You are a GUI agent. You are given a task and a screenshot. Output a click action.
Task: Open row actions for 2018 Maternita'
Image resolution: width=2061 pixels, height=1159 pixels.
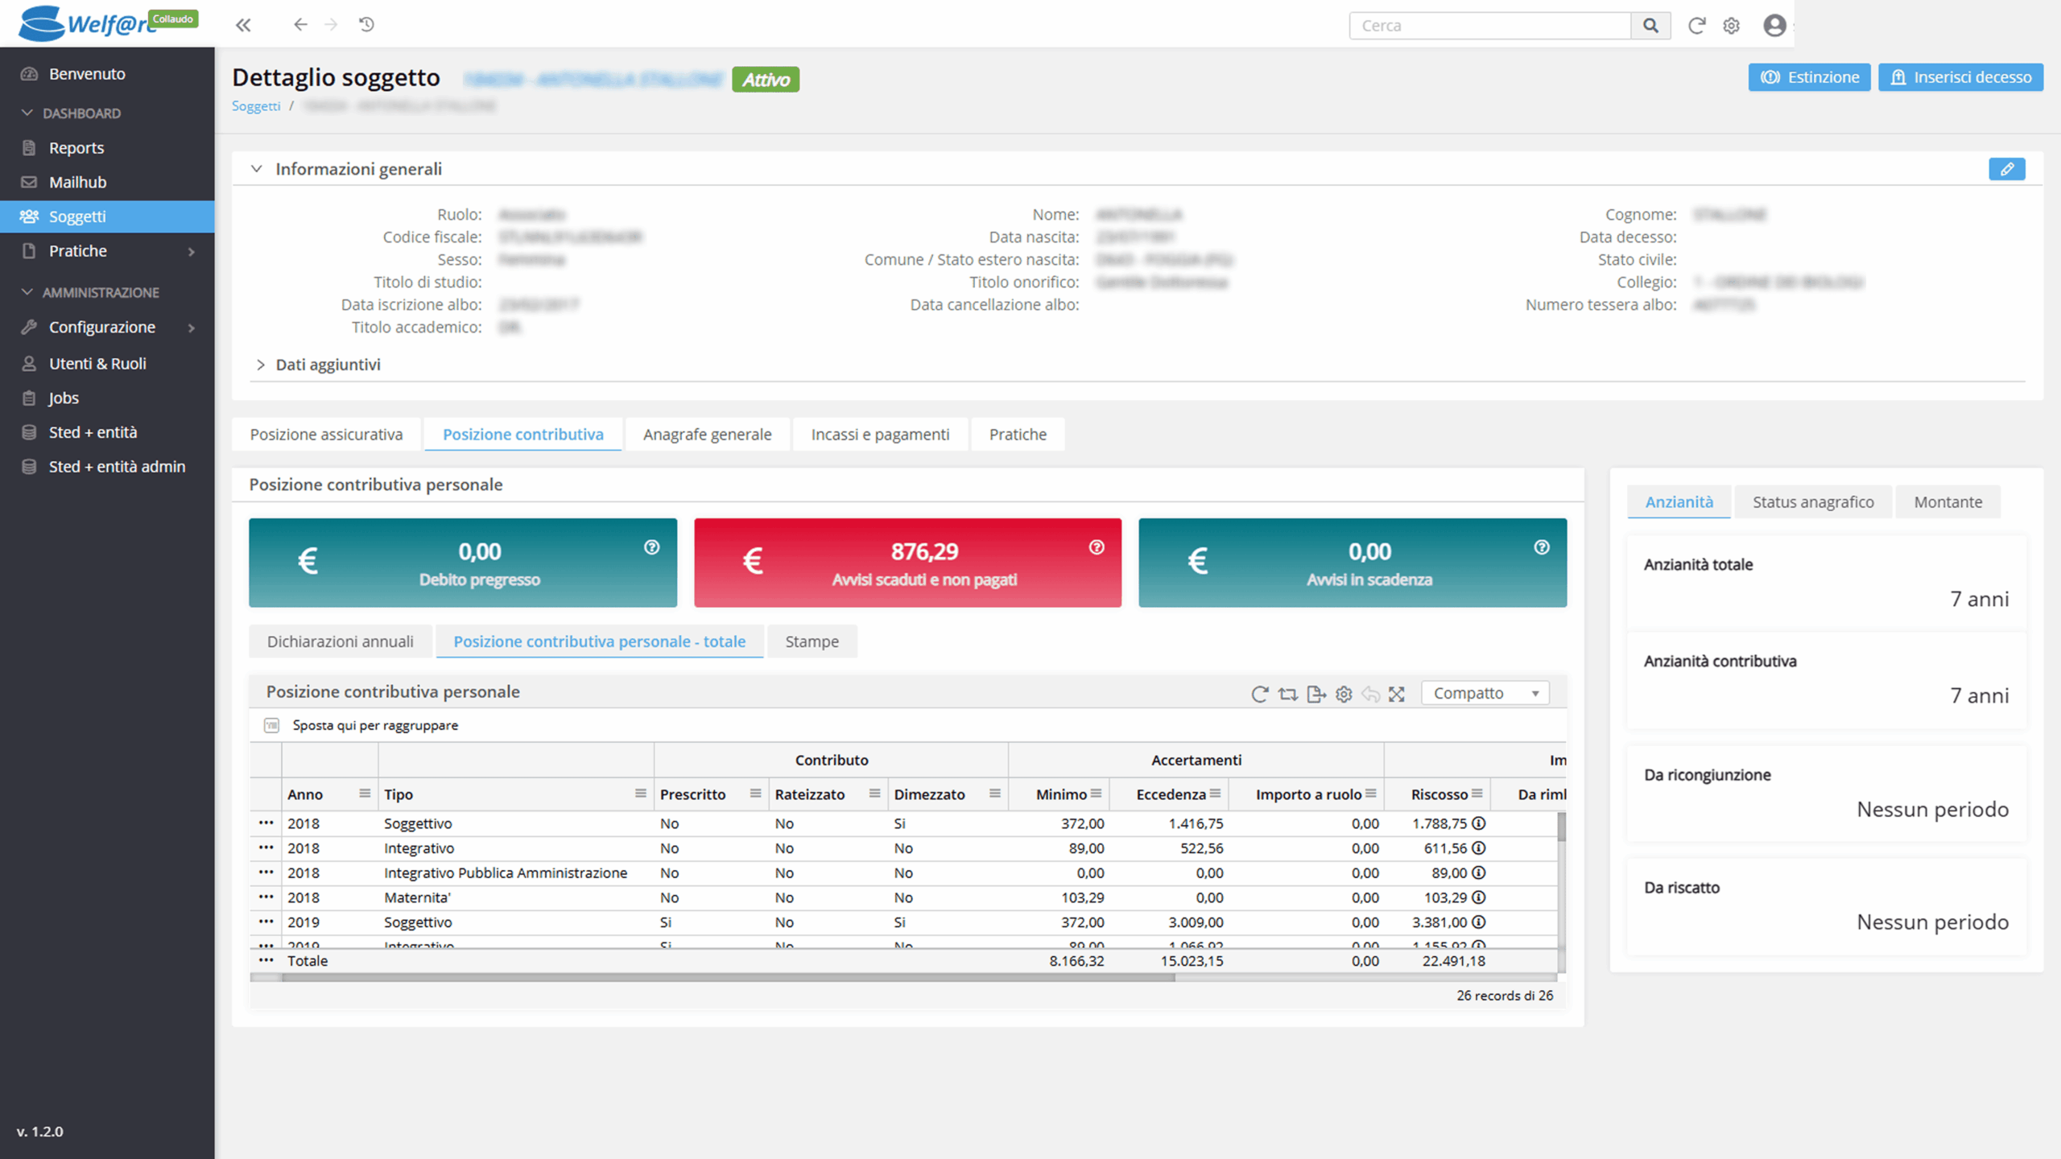click(266, 897)
